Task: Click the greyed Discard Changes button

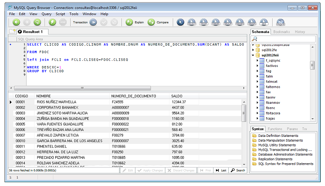Action: point(181,170)
